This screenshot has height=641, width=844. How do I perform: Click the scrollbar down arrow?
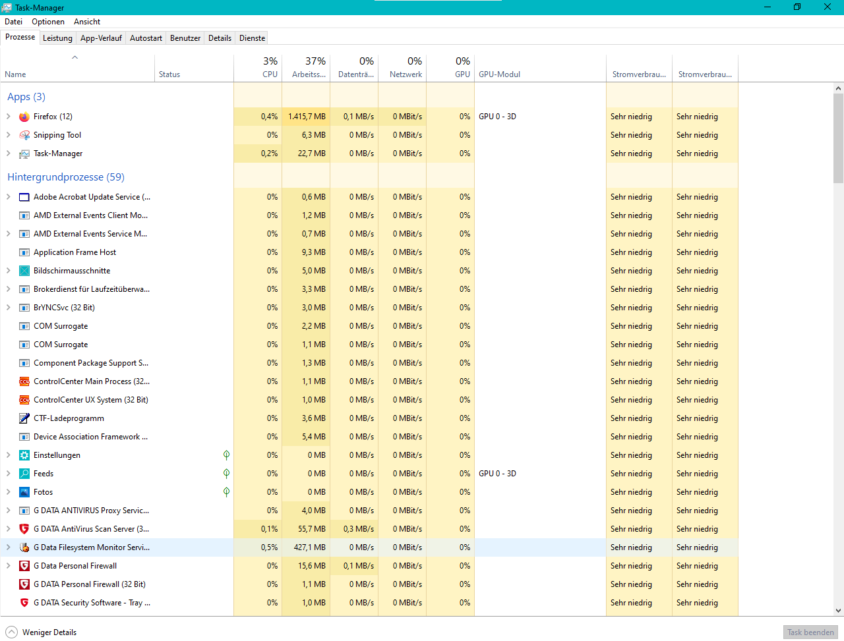(x=838, y=611)
